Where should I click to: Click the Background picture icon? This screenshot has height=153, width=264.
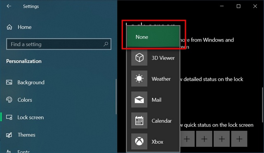coord(9,82)
